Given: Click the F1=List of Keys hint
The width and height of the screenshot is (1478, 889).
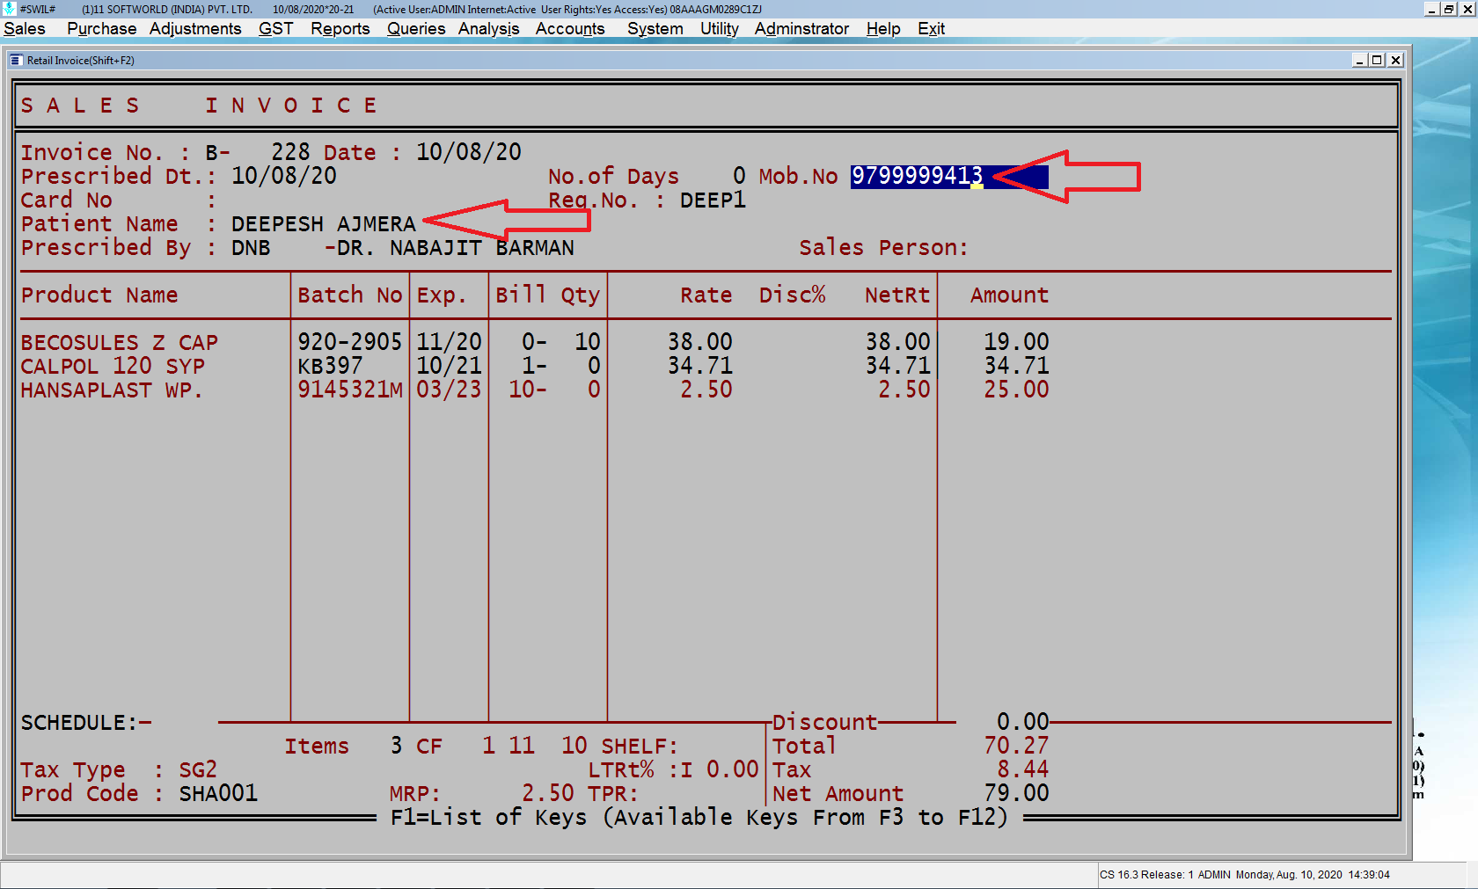Looking at the screenshot, I should click(699, 818).
